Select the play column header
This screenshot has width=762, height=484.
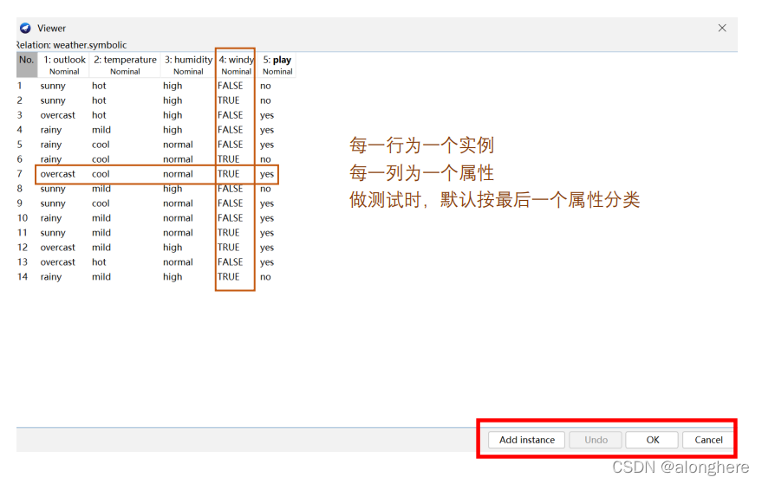click(277, 65)
